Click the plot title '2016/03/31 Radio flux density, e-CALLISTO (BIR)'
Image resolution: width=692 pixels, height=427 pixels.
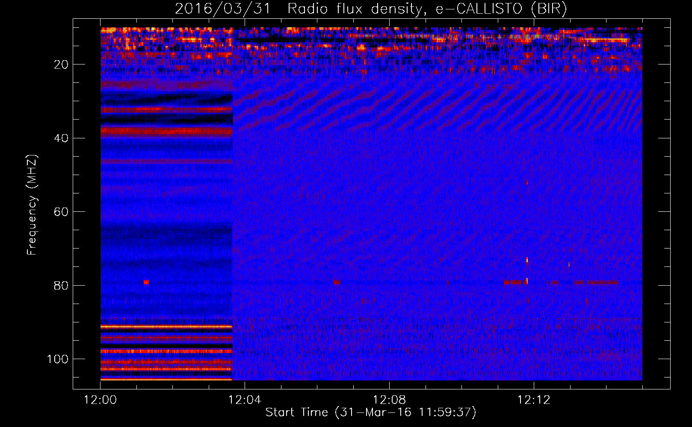click(x=371, y=9)
